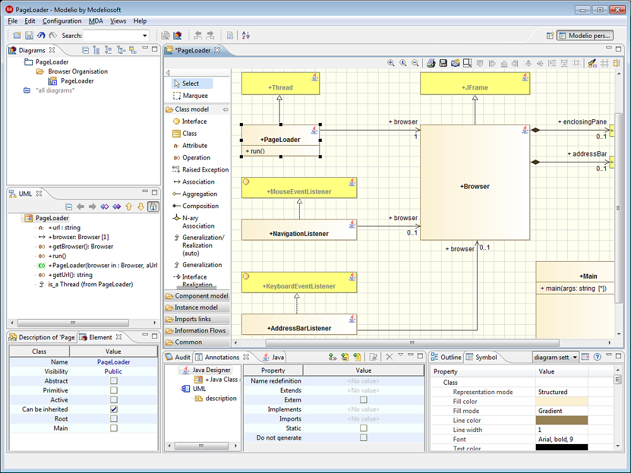Expand the Component model palette section
The image size is (631, 473).
tap(201, 296)
